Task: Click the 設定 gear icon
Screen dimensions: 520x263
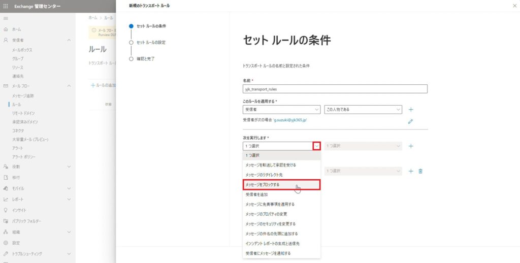Action: click(x=6, y=243)
